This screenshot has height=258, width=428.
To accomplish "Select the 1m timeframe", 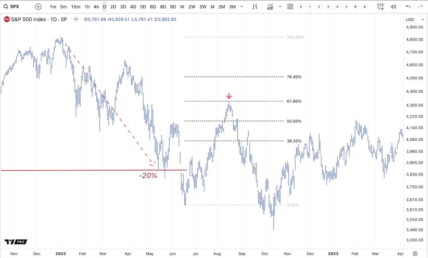I will pyautogui.click(x=53, y=7).
